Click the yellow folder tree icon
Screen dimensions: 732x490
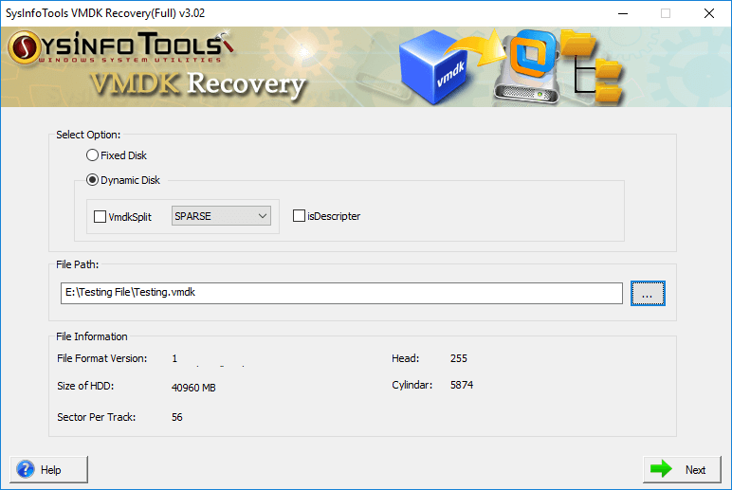click(592, 66)
